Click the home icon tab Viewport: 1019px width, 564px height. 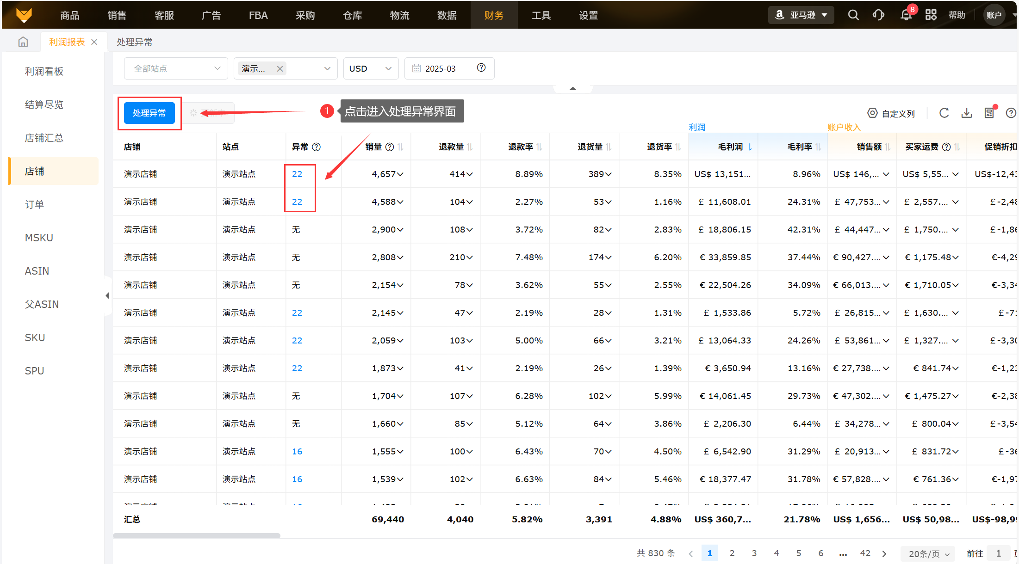point(23,42)
